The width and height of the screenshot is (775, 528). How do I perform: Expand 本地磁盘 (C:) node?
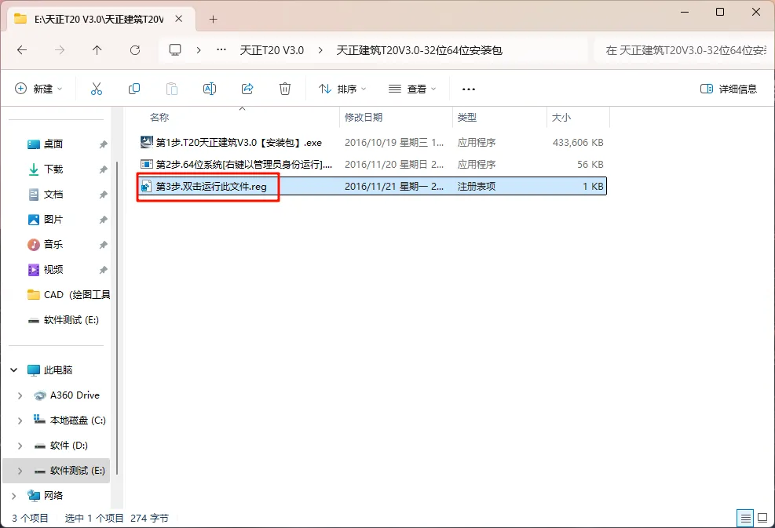click(x=20, y=421)
